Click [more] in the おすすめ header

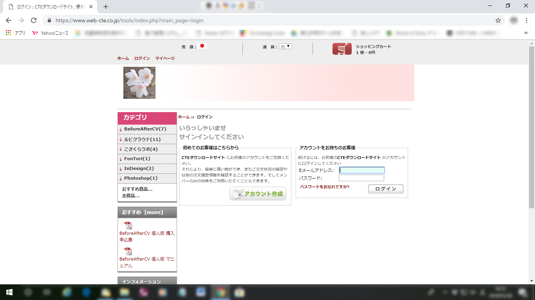pos(154,212)
